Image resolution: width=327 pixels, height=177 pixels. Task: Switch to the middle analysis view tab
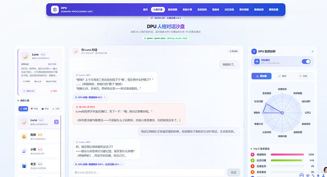(x=282, y=76)
